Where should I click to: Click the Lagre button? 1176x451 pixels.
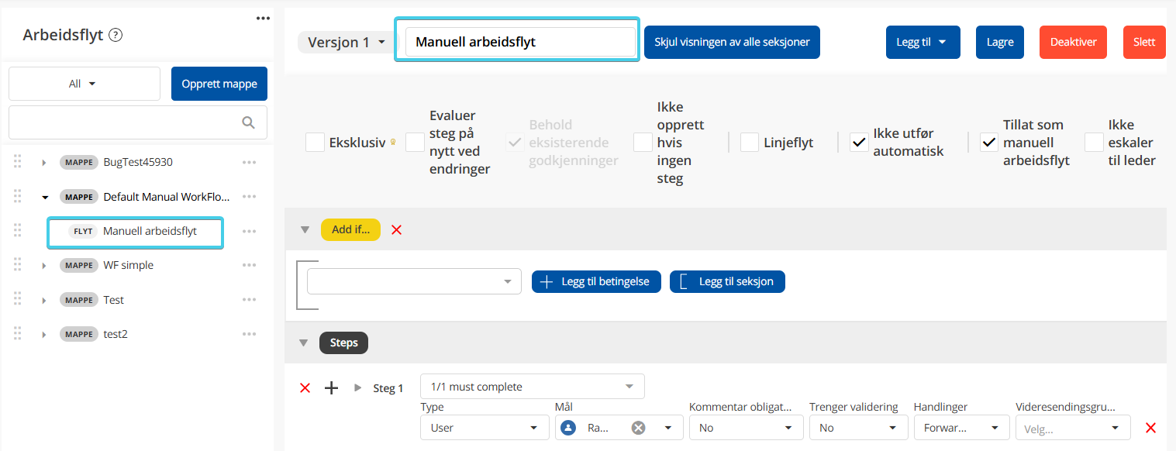pyautogui.click(x=999, y=43)
